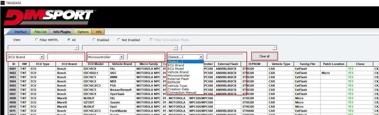Select the Enabled radio button

click(94, 40)
